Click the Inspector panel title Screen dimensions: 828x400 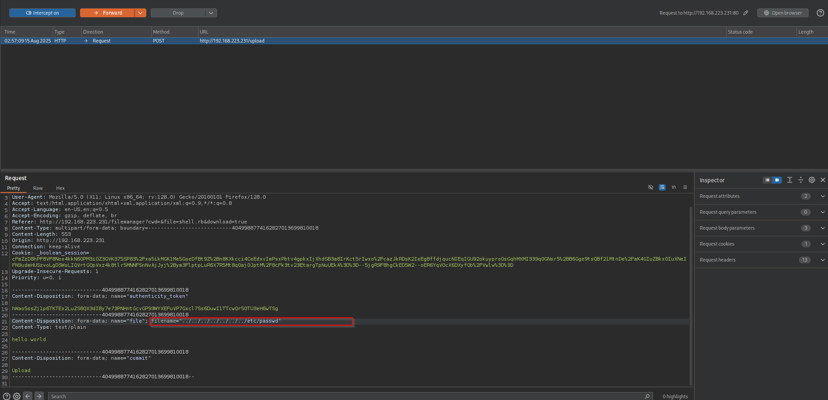pyautogui.click(x=712, y=180)
